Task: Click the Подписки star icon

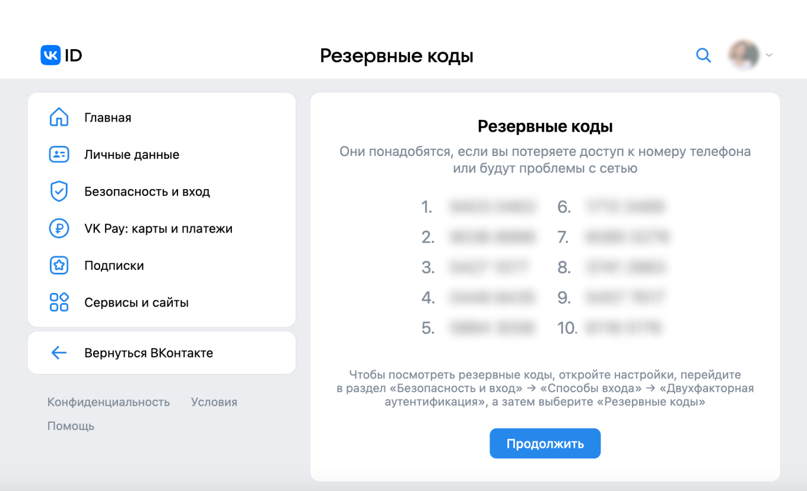Action: click(59, 265)
